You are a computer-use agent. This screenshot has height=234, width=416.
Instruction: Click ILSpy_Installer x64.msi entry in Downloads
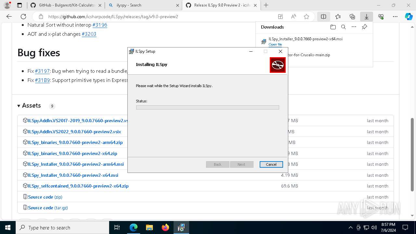click(x=305, y=39)
